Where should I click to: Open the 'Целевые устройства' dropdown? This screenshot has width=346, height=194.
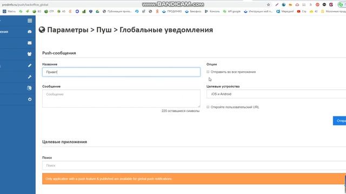[x=276, y=94]
